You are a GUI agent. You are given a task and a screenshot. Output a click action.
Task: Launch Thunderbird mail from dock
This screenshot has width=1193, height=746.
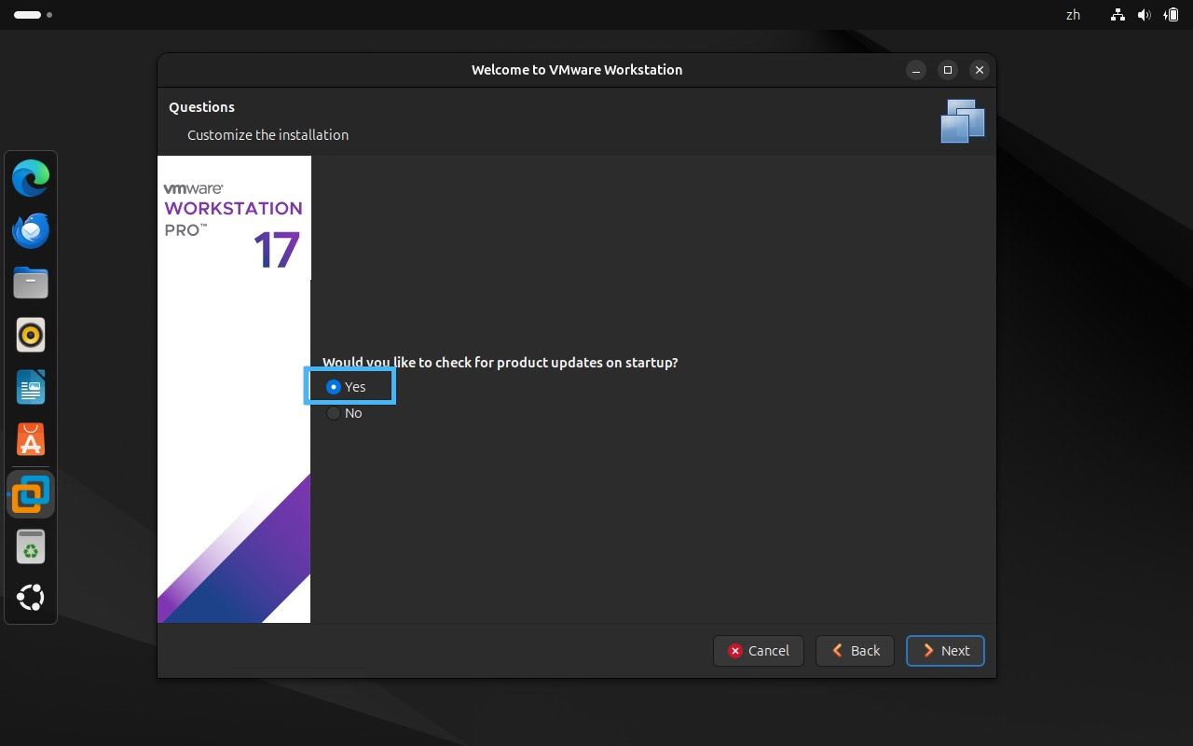click(31, 230)
